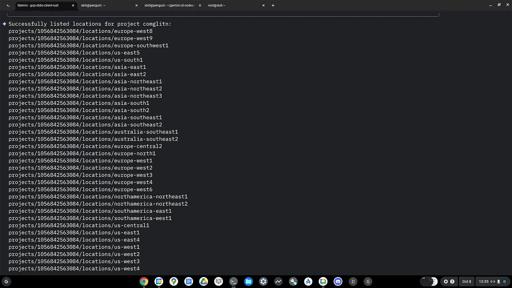This screenshot has height=288, width=512.
Task: Expand the notification tray showing 2 notifications
Action: [x=449, y=281]
